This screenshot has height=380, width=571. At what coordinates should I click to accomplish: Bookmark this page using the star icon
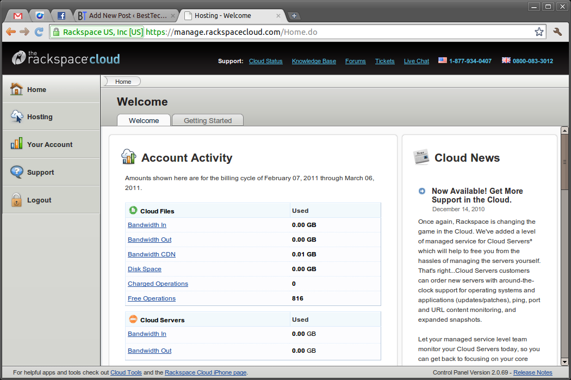[x=539, y=32]
